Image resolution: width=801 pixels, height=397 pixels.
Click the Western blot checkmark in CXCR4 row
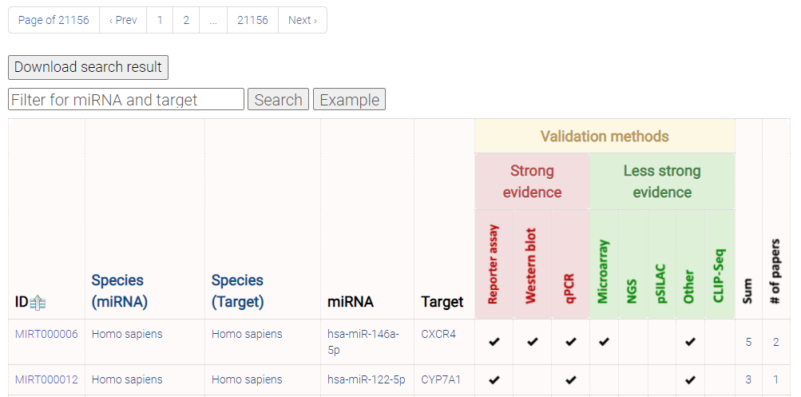click(x=533, y=342)
